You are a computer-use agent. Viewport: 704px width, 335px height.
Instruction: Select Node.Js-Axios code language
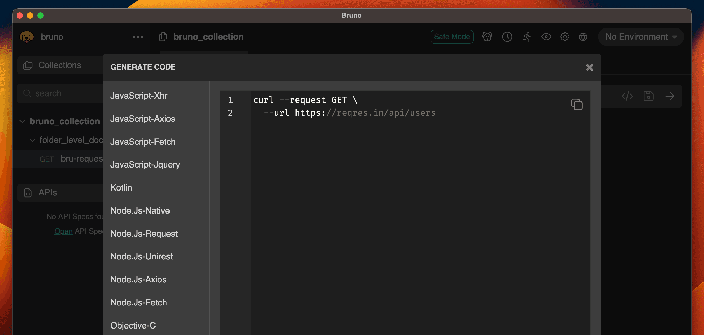click(138, 279)
